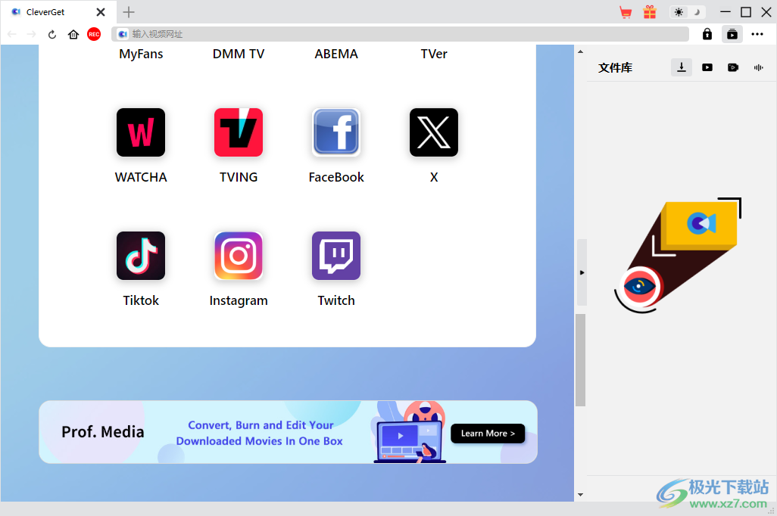
Task: Click the FaceBook icon
Action: [336, 132]
